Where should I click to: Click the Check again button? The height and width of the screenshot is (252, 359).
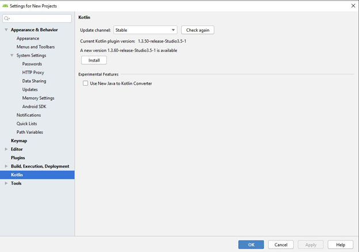(198, 30)
